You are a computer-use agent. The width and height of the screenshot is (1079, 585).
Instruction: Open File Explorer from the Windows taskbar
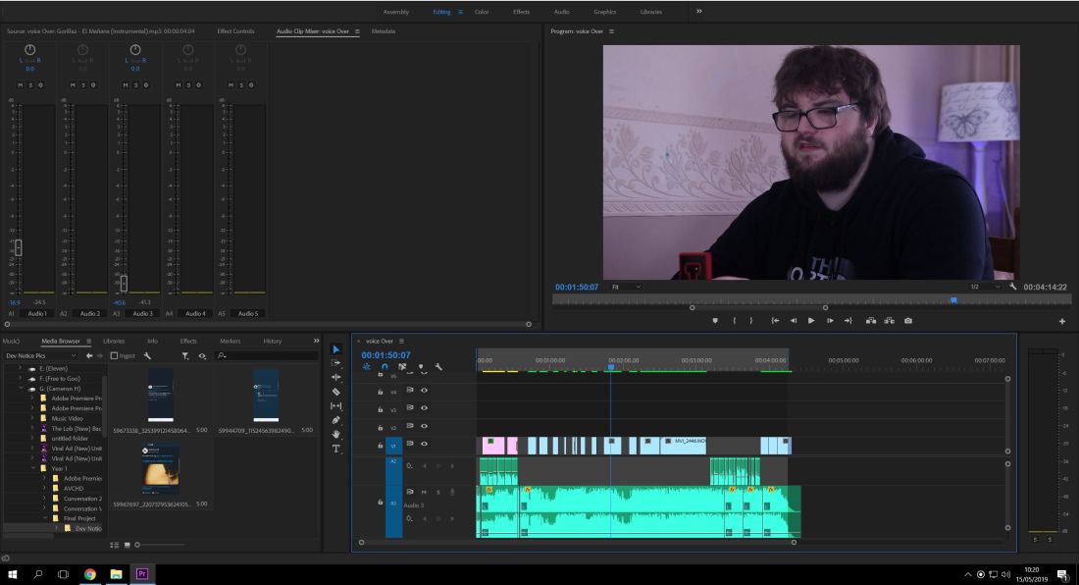[x=115, y=574]
